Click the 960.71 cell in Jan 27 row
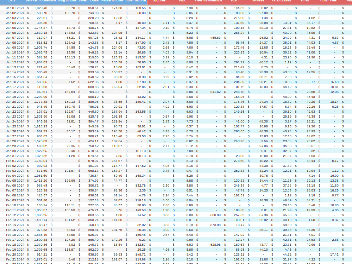Image resolution: width=352 pixels, height=264 pixels. (93, 137)
